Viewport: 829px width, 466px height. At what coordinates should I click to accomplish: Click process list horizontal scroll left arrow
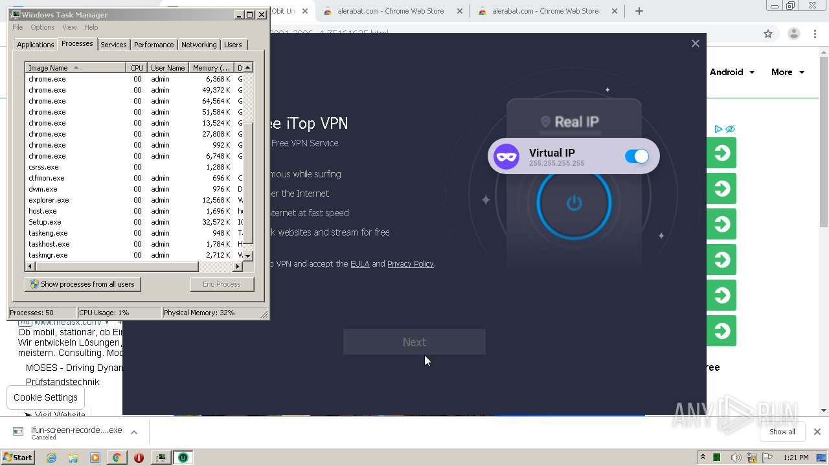(30, 266)
